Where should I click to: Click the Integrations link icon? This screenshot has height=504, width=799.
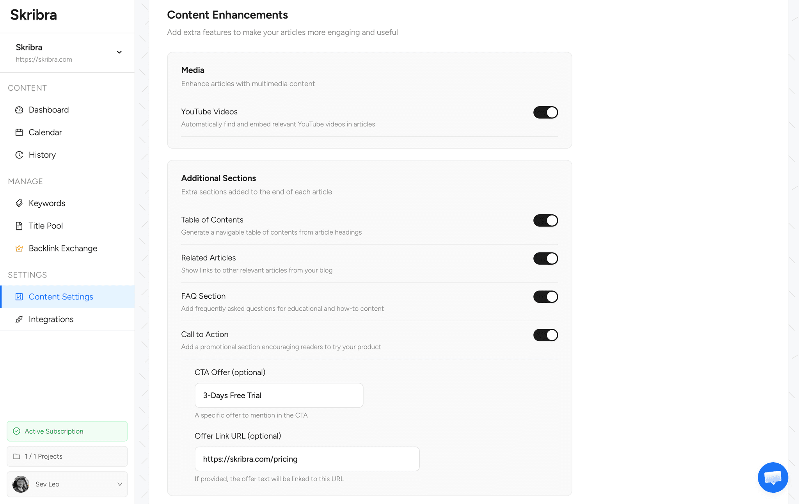pos(19,319)
